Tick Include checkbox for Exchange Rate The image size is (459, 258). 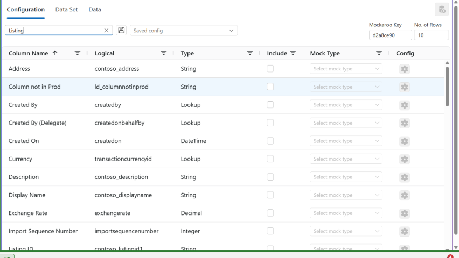point(270,213)
